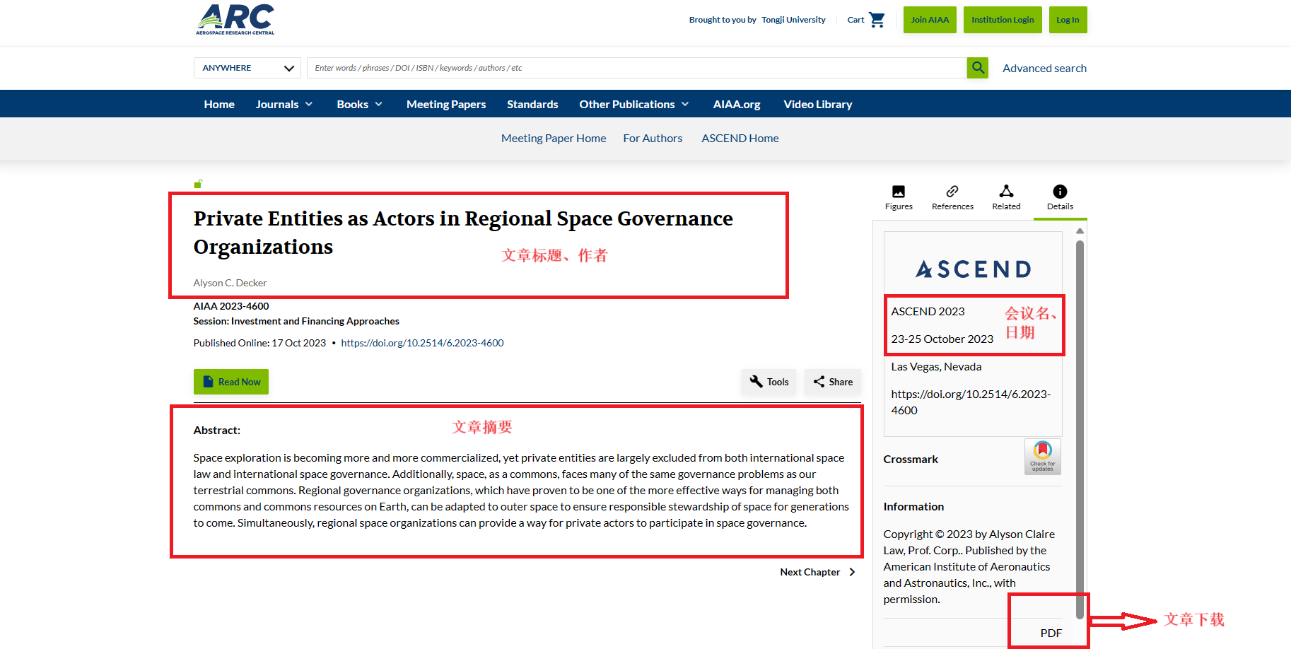Click the Crossmark check for updates badge
The image size is (1291, 649).
point(1043,457)
